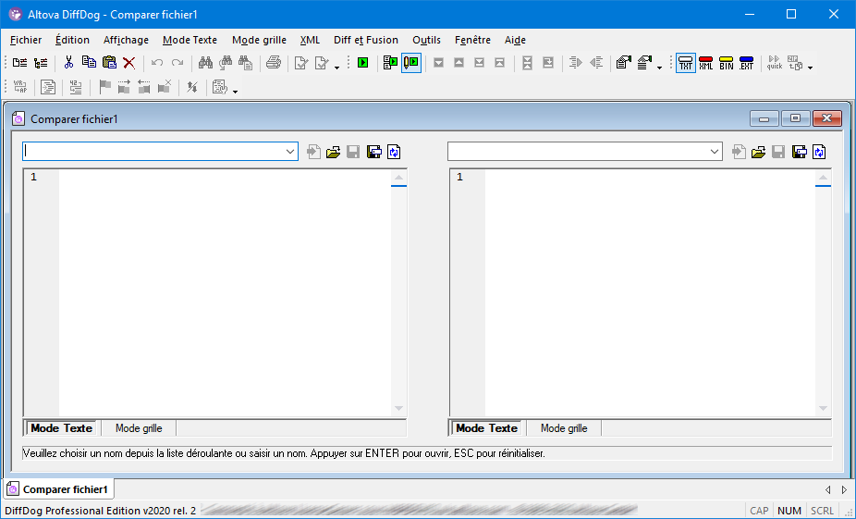
Task: Click the Undo arrow icon
Action: coord(156,63)
